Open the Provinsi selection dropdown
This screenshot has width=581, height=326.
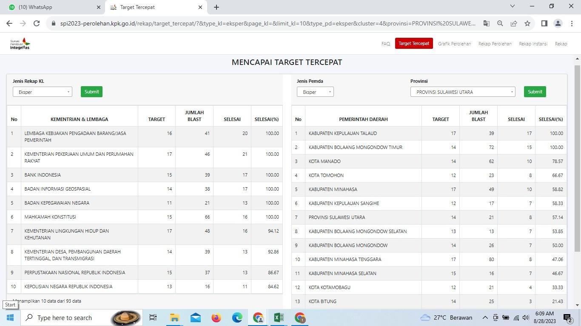462,92
